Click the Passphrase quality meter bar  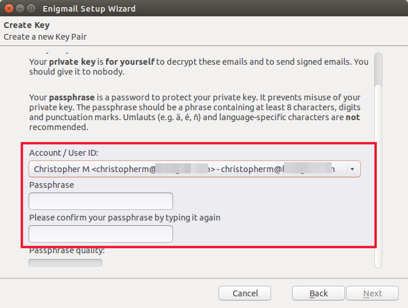(x=65, y=262)
